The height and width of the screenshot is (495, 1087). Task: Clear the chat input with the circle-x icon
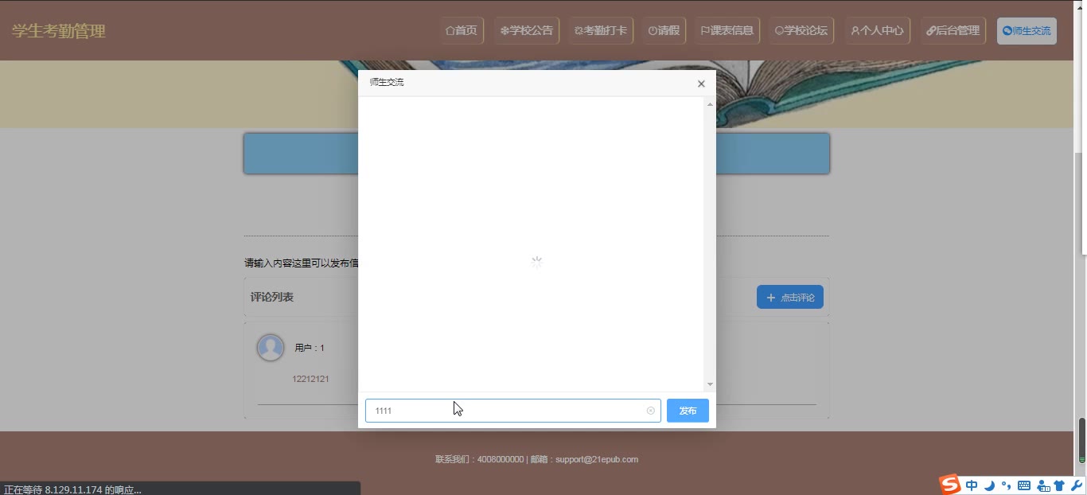(651, 411)
